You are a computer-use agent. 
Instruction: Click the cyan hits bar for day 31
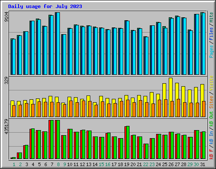[204, 44]
